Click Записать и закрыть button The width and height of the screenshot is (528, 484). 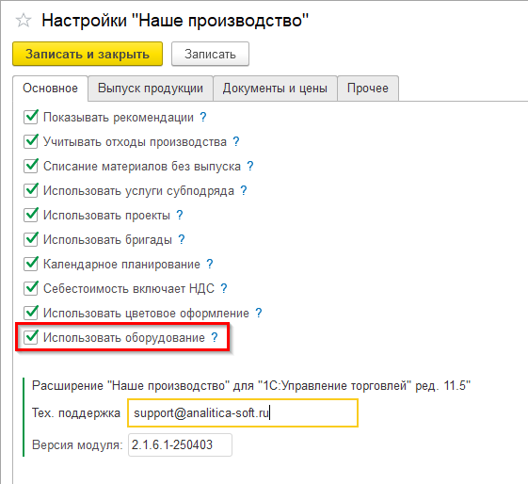click(x=88, y=54)
